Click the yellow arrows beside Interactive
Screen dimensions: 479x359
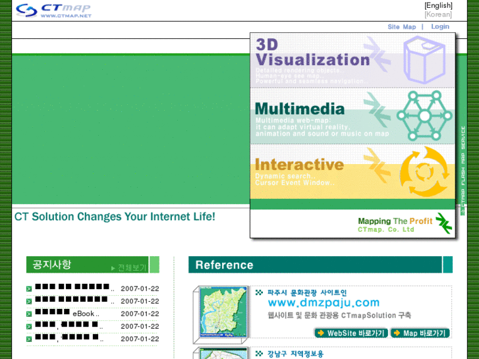point(378,165)
